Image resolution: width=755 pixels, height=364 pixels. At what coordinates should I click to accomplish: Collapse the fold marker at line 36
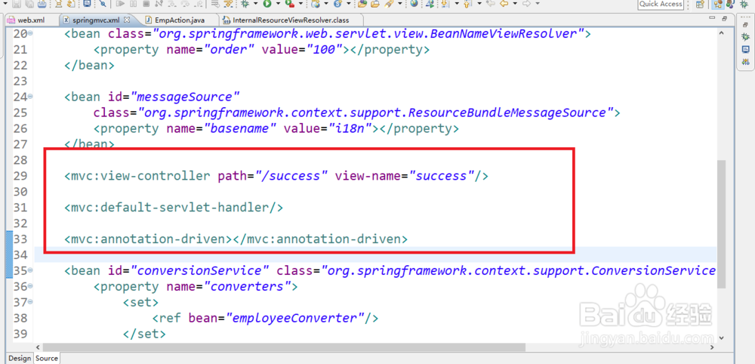[30, 286]
